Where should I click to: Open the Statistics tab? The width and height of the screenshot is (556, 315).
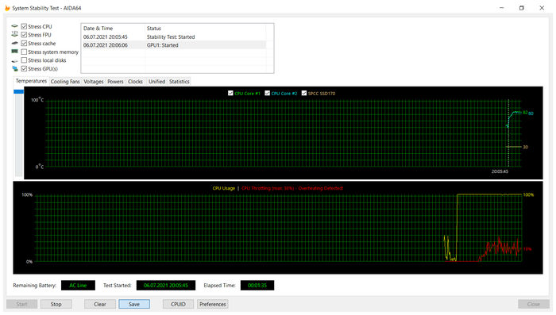[180, 82]
